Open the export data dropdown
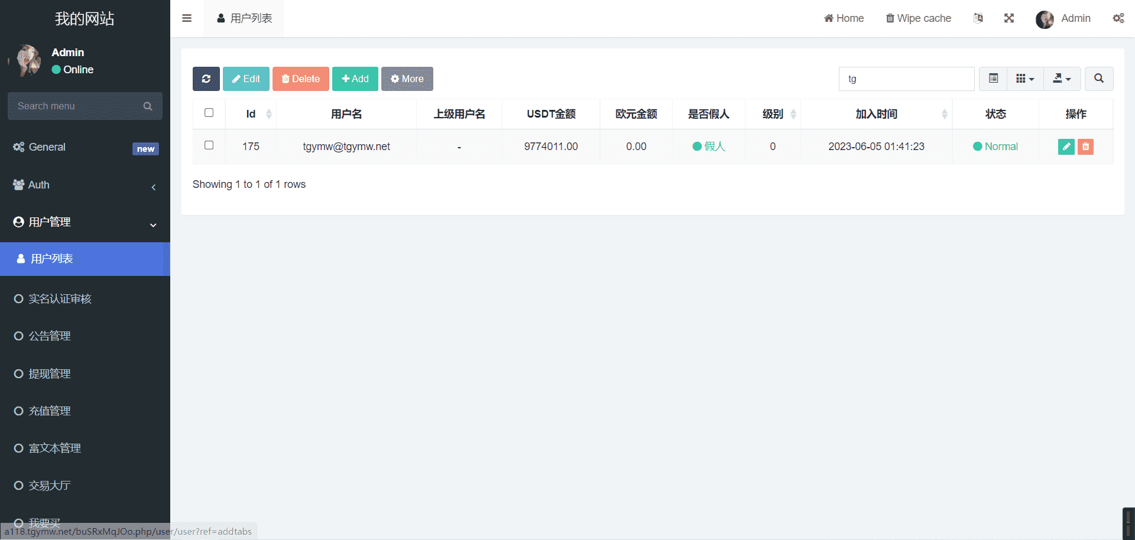 pyautogui.click(x=1062, y=79)
